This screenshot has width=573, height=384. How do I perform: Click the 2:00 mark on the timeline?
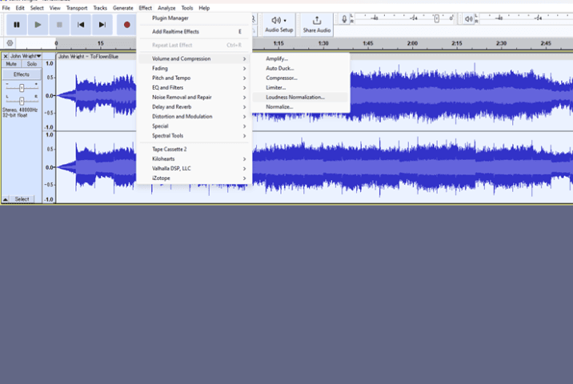coord(412,43)
